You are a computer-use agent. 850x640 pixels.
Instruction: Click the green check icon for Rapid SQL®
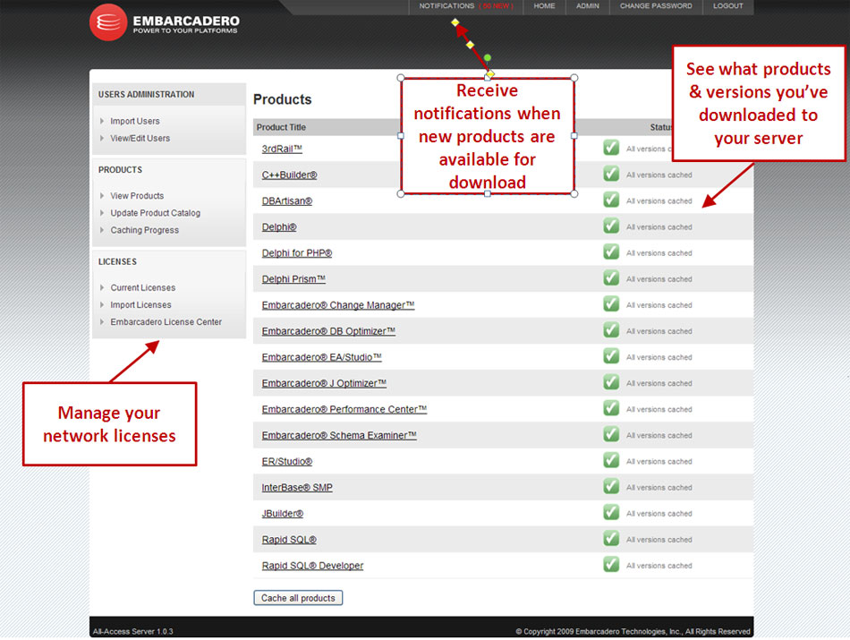[x=611, y=538]
